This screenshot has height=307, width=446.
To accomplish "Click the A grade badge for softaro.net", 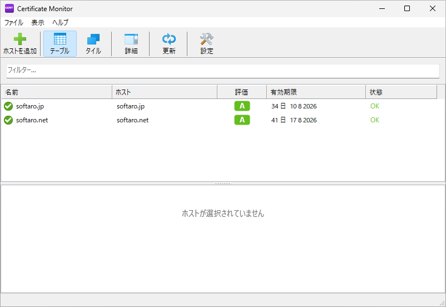I will point(242,120).
